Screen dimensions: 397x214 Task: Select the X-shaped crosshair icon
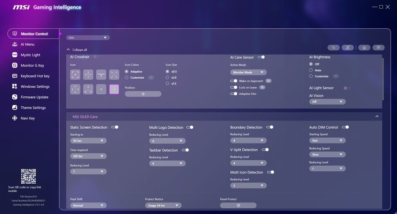[x=114, y=74]
